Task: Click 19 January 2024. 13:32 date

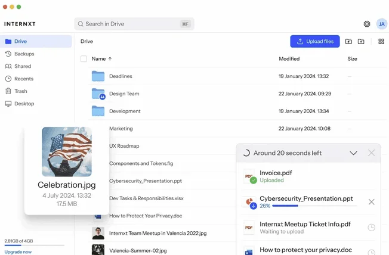Action: point(304,76)
